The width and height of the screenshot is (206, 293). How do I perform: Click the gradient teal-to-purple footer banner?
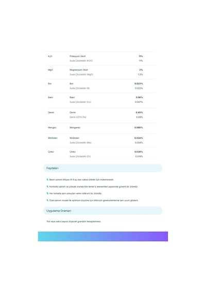pyautogui.click(x=103, y=236)
